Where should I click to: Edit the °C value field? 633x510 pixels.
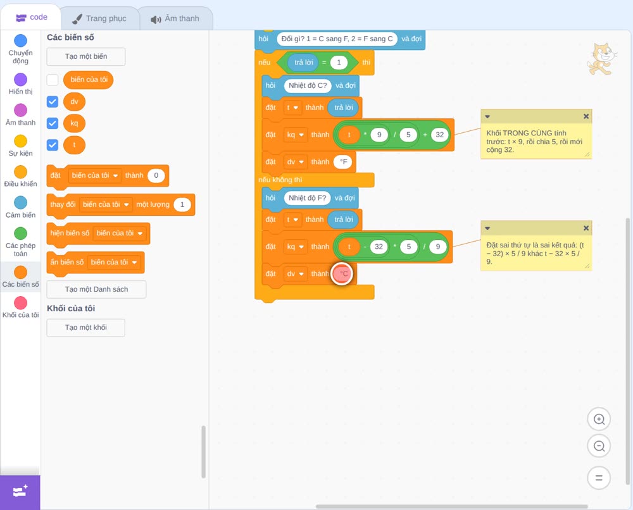342,273
